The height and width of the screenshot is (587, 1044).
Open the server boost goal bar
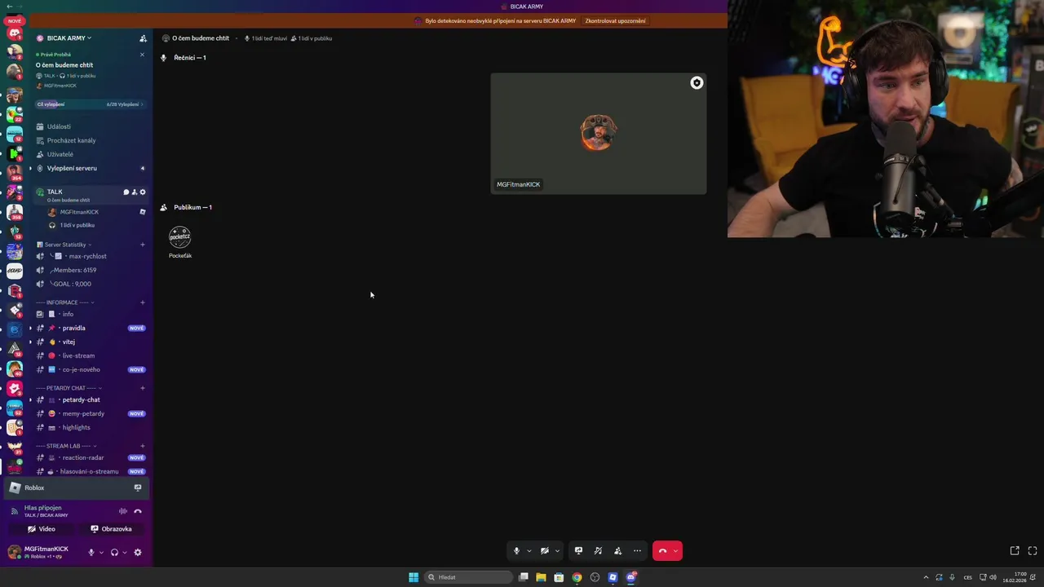[x=90, y=104]
